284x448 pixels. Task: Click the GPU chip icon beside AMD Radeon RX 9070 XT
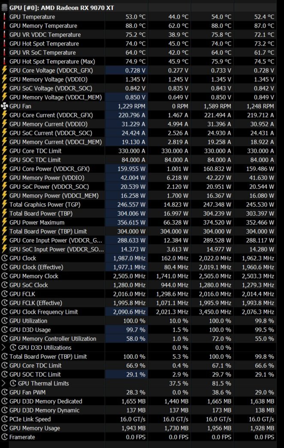tap(4, 8)
